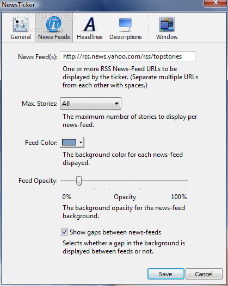Go to the Window tab label
The width and height of the screenshot is (228, 286).
167,37
